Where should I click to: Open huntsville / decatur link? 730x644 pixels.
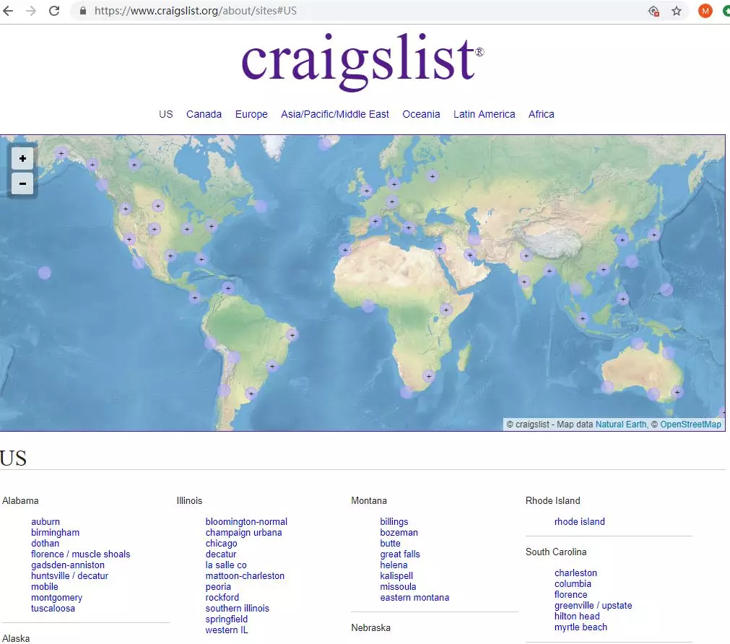coord(70,575)
